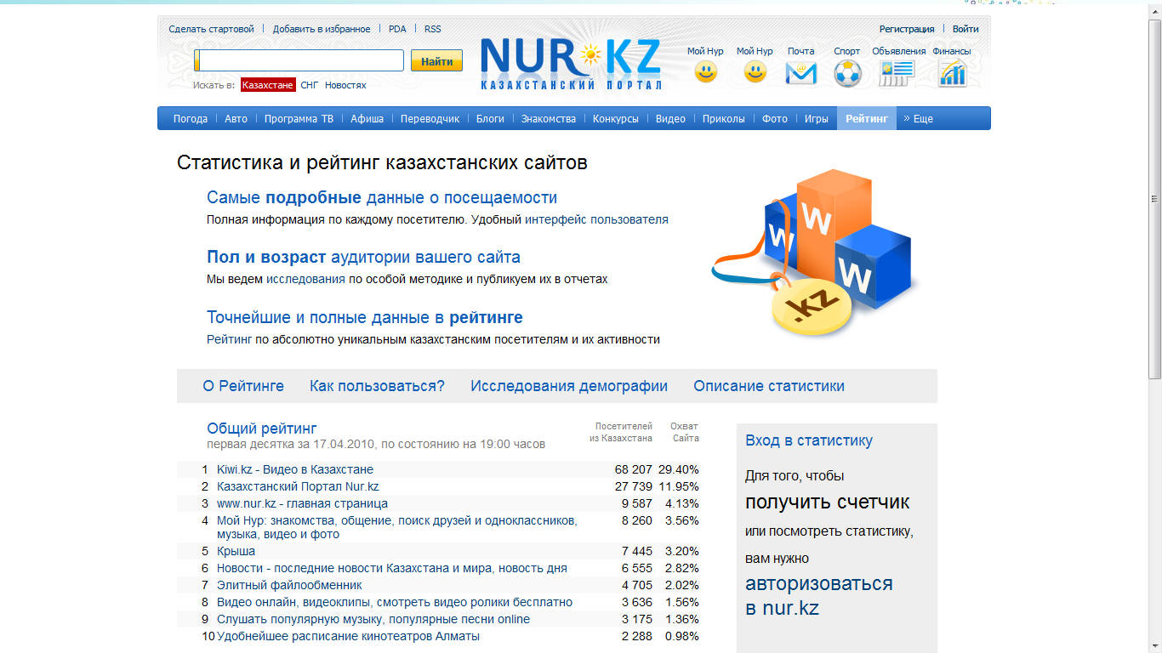The height and width of the screenshot is (653, 1162).
Task: Open Описание статистики tab
Action: point(769,386)
